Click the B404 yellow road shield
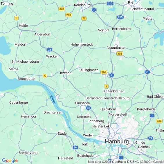This screenshot has width=164, height=164. pyautogui.click(x=159, y=121)
